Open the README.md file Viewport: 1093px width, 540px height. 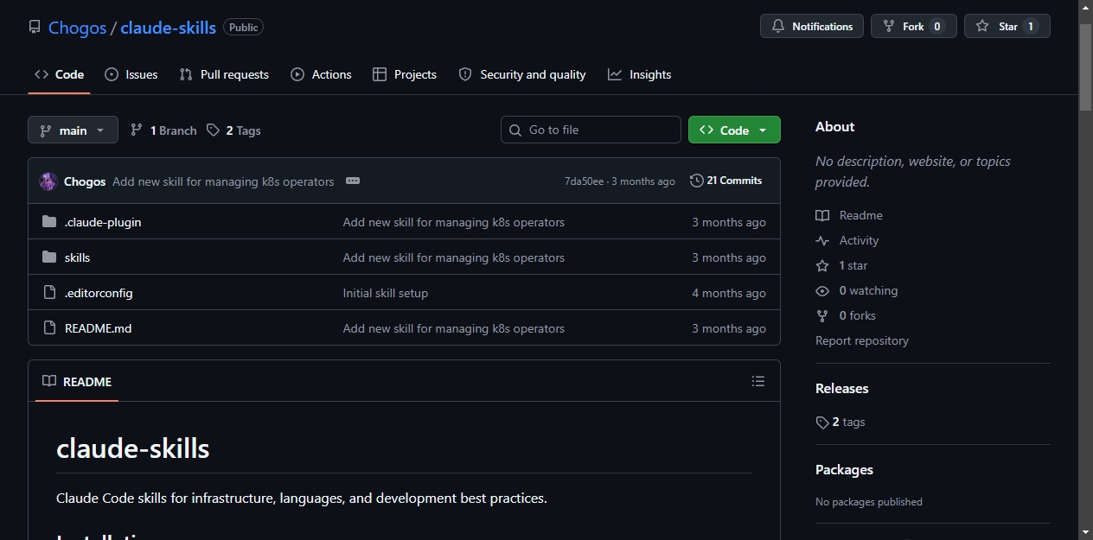coord(98,328)
